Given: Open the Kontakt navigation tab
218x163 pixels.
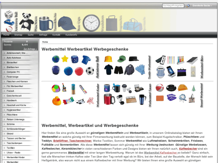Looking at the screenshot, I should click(56, 35).
